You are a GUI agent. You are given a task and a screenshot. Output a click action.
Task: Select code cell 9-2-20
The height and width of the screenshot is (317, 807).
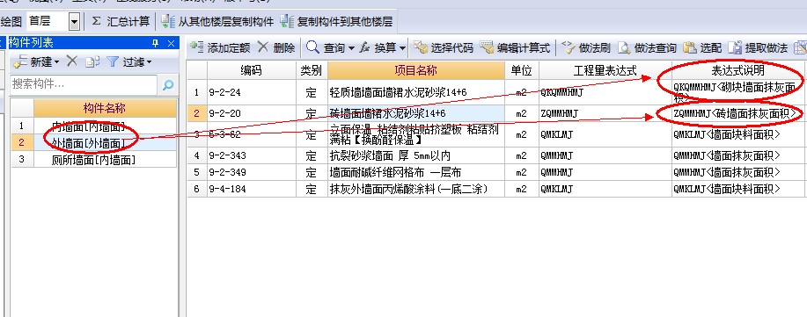[252, 113]
